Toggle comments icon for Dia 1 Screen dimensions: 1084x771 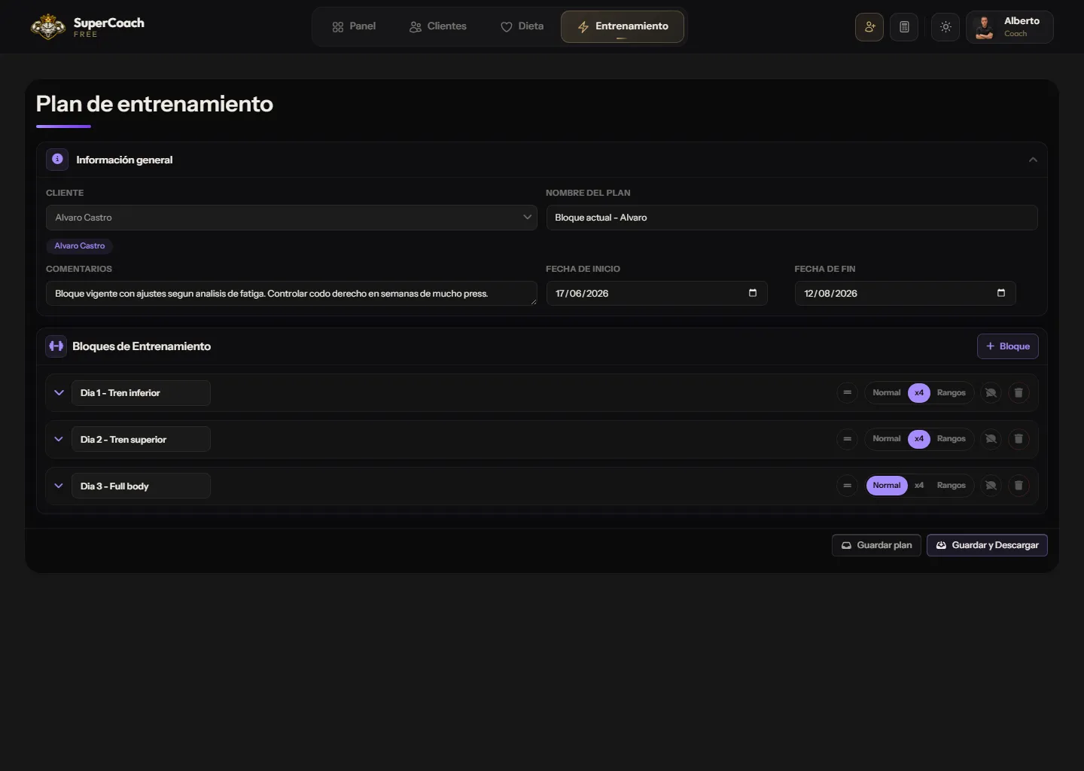[991, 393]
